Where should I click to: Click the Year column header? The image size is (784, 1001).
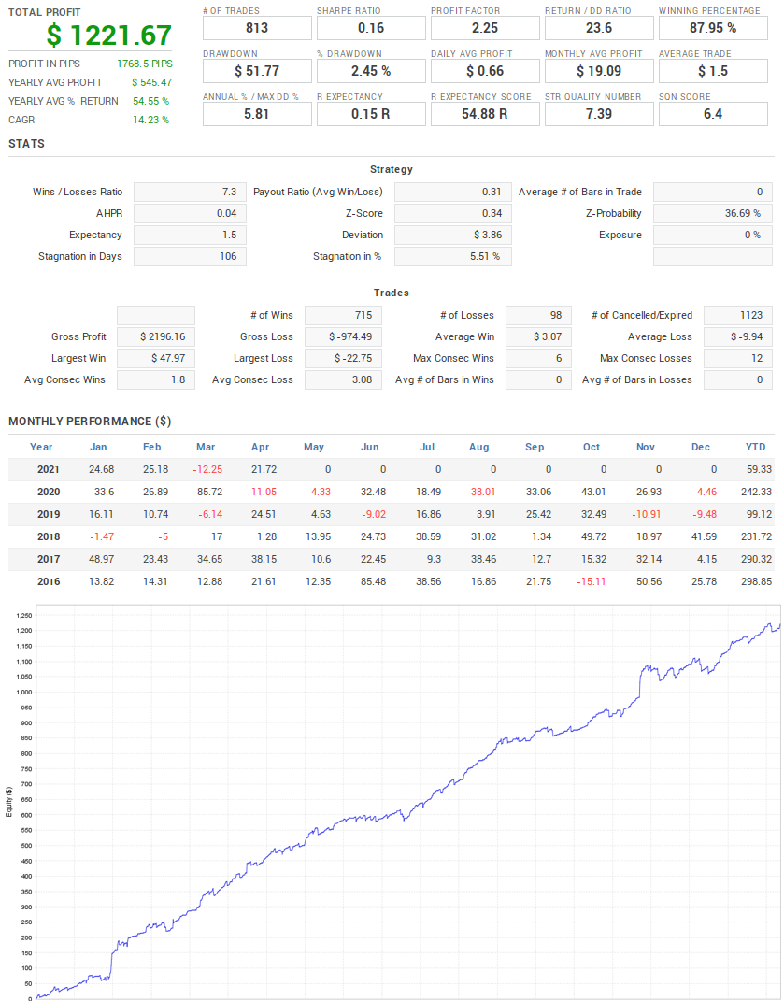[x=41, y=447]
